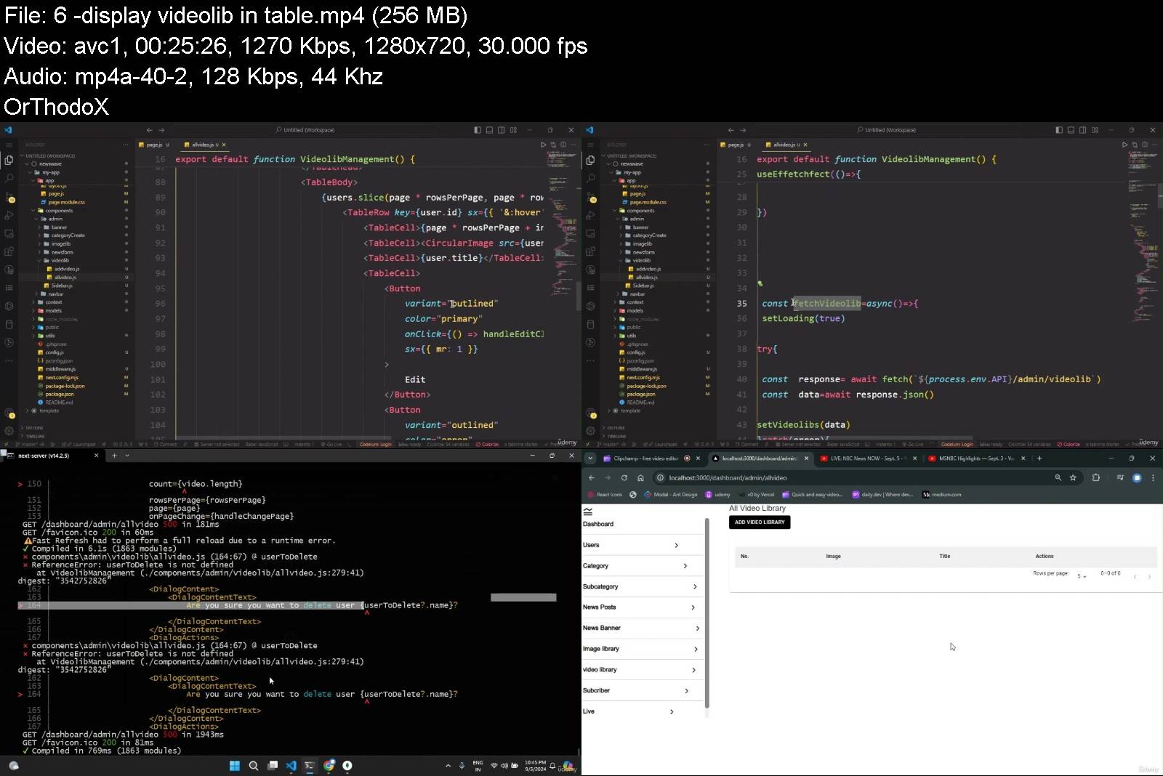
Task: Open Run and Debug in the TableBody VS Code window
Action: [9, 215]
